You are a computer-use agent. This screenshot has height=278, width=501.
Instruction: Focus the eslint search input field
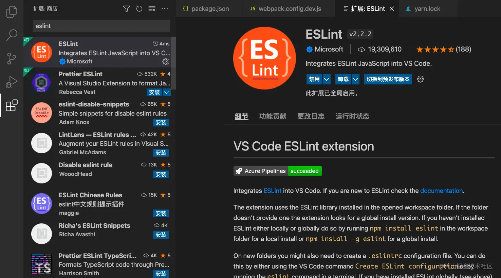click(x=101, y=26)
